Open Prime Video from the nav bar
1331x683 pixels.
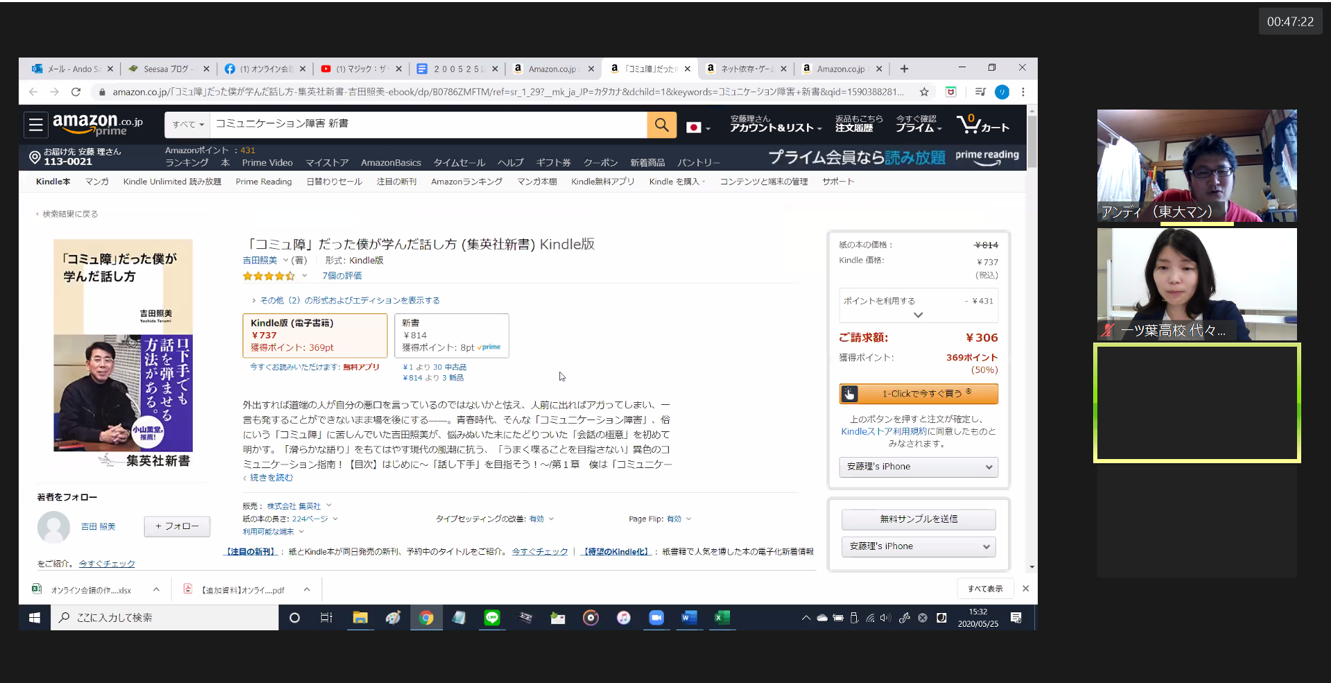click(267, 163)
